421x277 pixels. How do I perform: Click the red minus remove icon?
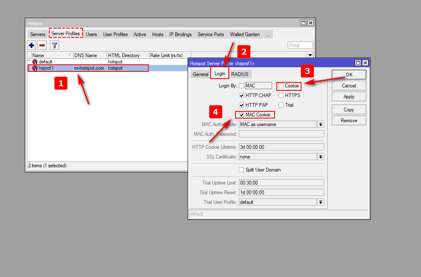42,45
